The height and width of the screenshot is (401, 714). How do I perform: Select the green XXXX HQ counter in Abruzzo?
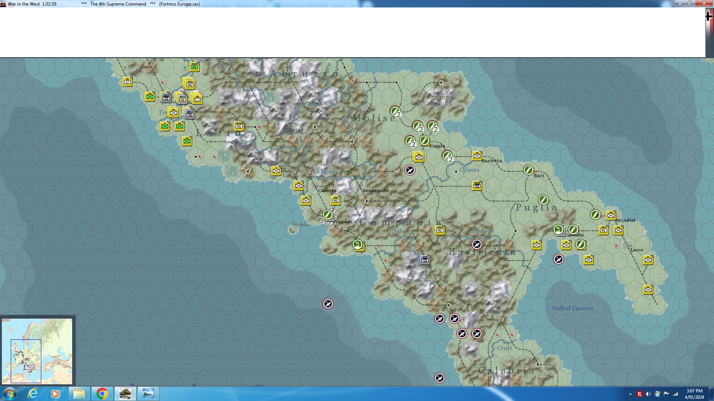point(194,67)
